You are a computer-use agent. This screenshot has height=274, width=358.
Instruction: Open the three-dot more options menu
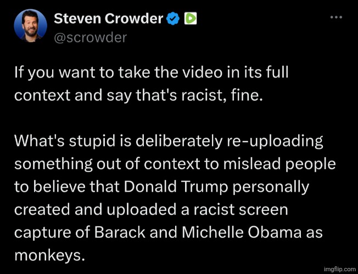click(336, 17)
